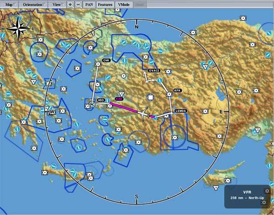Image resolution: width=274 pixels, height=215 pixels.
Task: Click the magenta KAO waypoint label
Action: 119,99
